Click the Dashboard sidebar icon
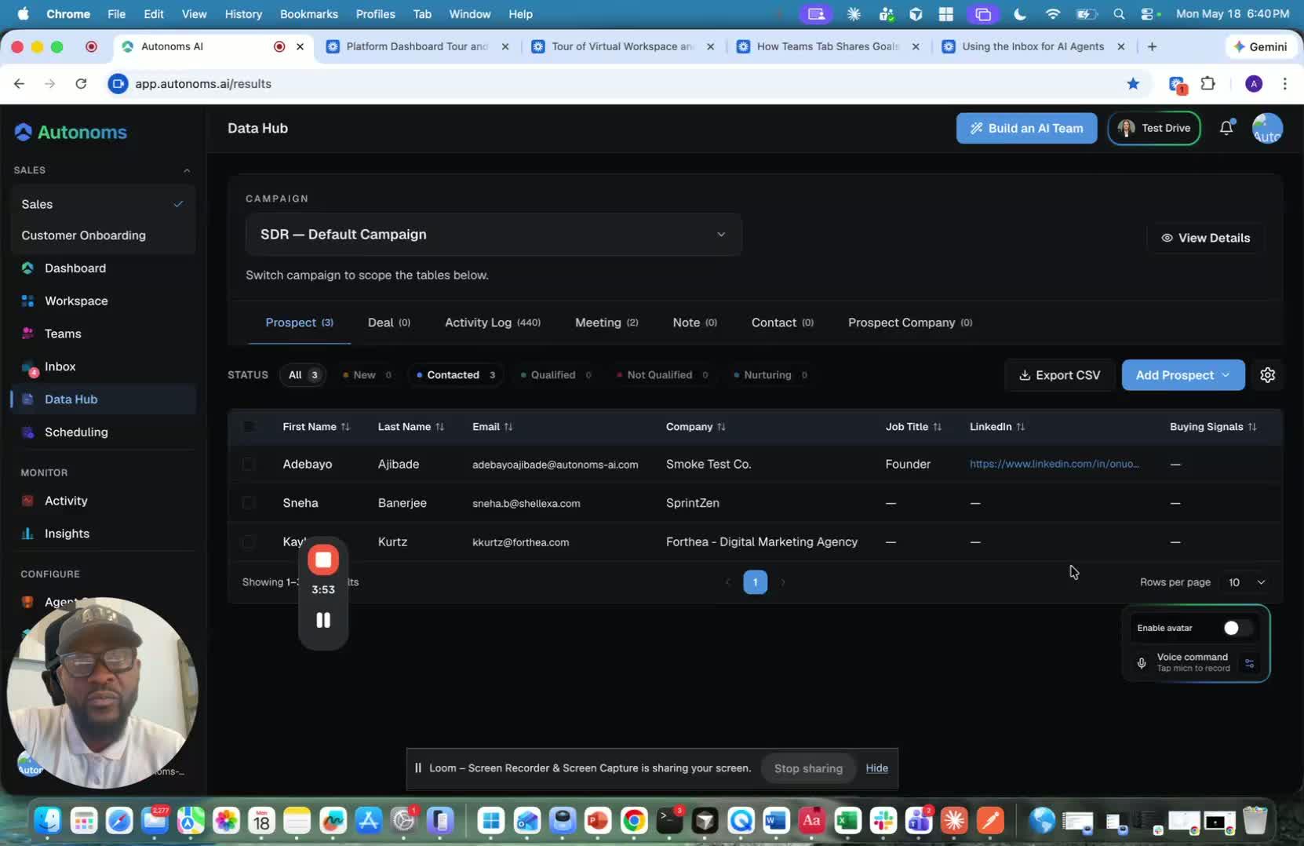Viewport: 1304px width, 846px height. [x=27, y=268]
